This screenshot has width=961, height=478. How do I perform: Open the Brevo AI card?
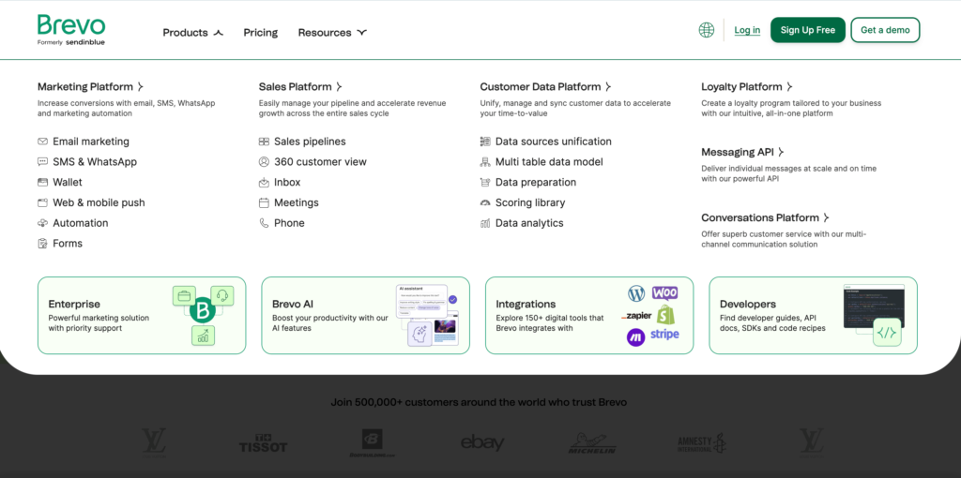[365, 315]
